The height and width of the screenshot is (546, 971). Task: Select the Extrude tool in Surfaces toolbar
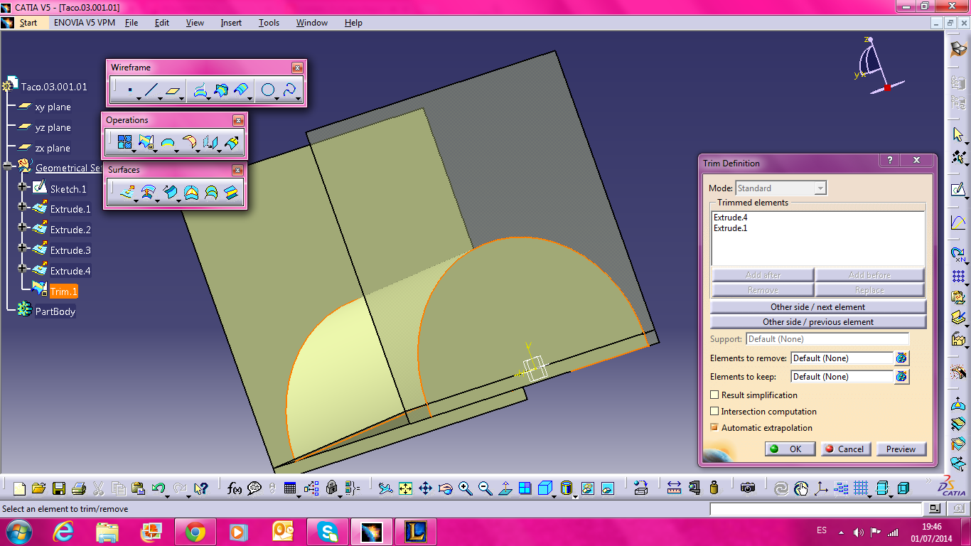click(128, 192)
